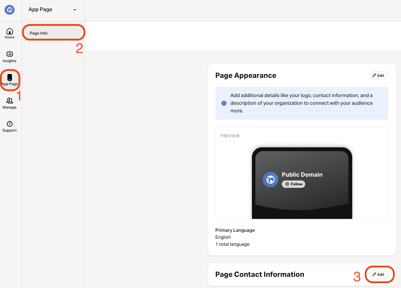This screenshot has height=288, width=401.
Task: Open the Support help section
Action: tap(9, 127)
